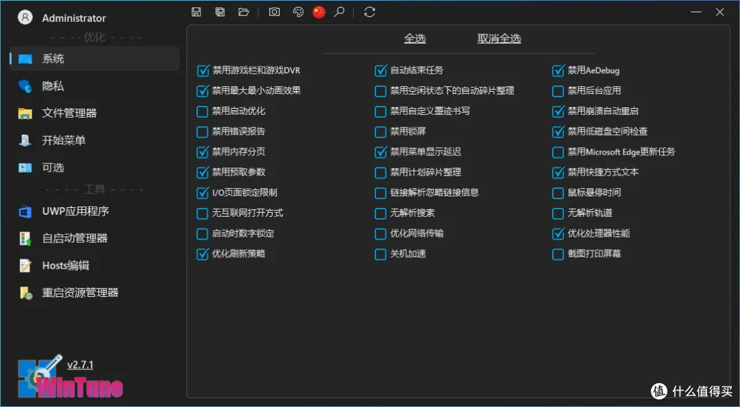The width and height of the screenshot is (740, 407).
Task: Click the 可选 sidebar icon
Action: coord(25,168)
